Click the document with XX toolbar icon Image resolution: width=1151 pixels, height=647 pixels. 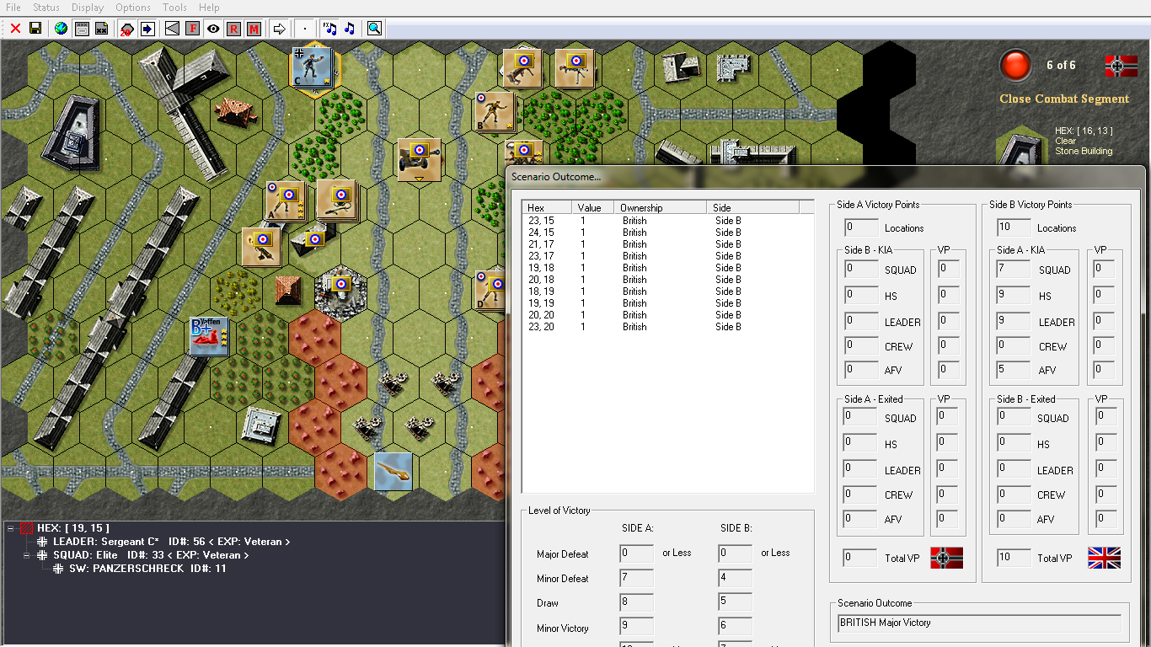(102, 29)
